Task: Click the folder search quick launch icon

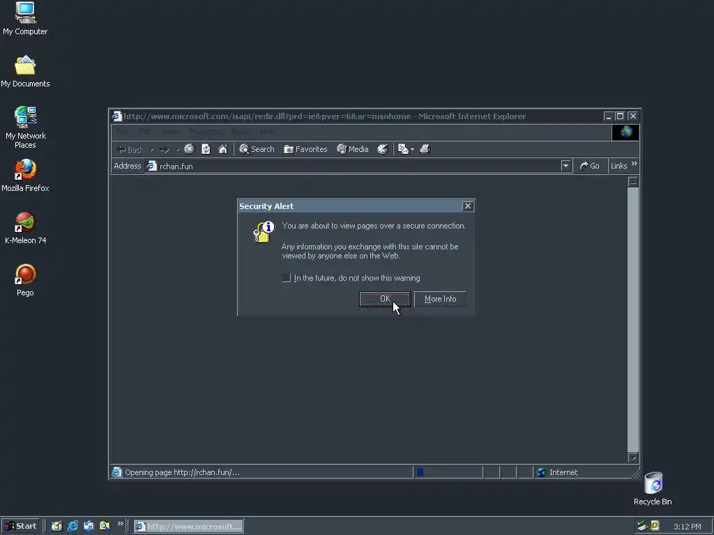Action: click(105, 527)
